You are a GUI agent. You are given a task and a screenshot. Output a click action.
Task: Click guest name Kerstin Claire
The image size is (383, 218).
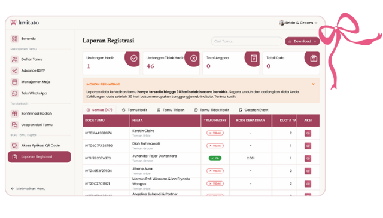point(143,131)
